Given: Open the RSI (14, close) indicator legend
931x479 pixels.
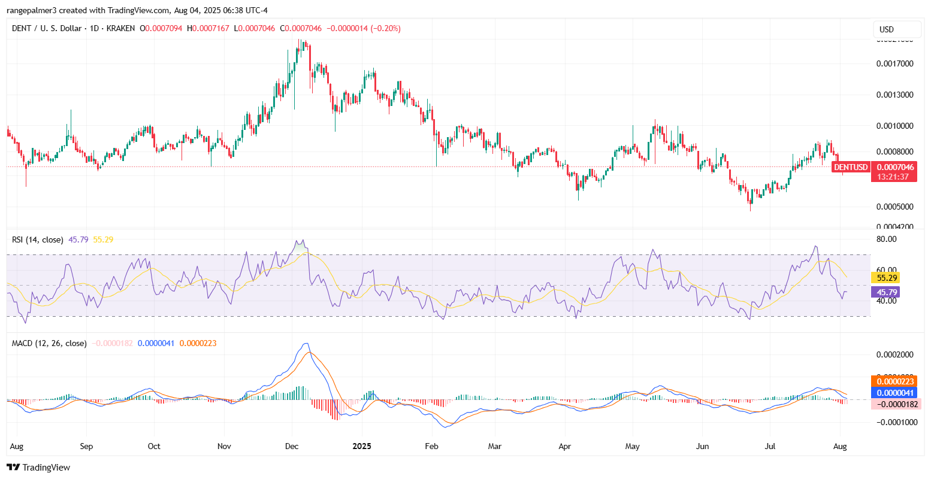Looking at the screenshot, I should [38, 239].
